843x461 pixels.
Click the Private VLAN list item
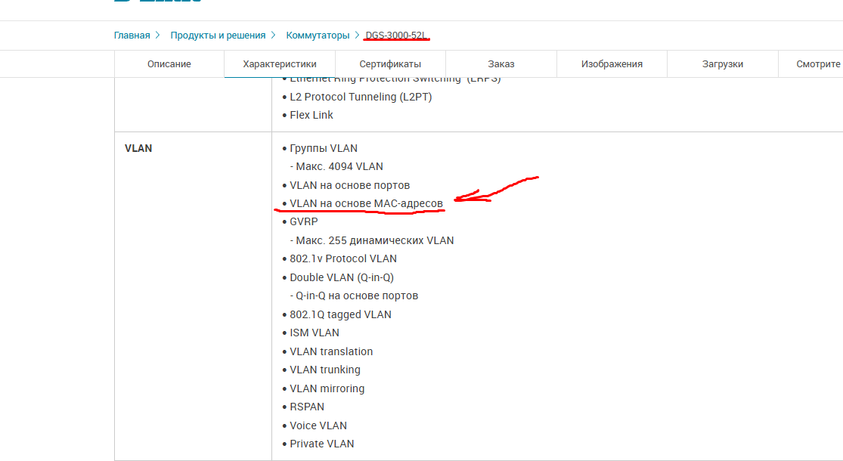click(x=321, y=444)
